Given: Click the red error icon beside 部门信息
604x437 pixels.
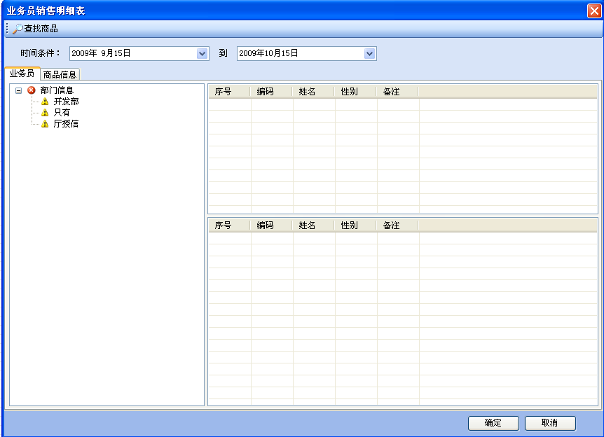Looking at the screenshot, I should pyautogui.click(x=32, y=90).
